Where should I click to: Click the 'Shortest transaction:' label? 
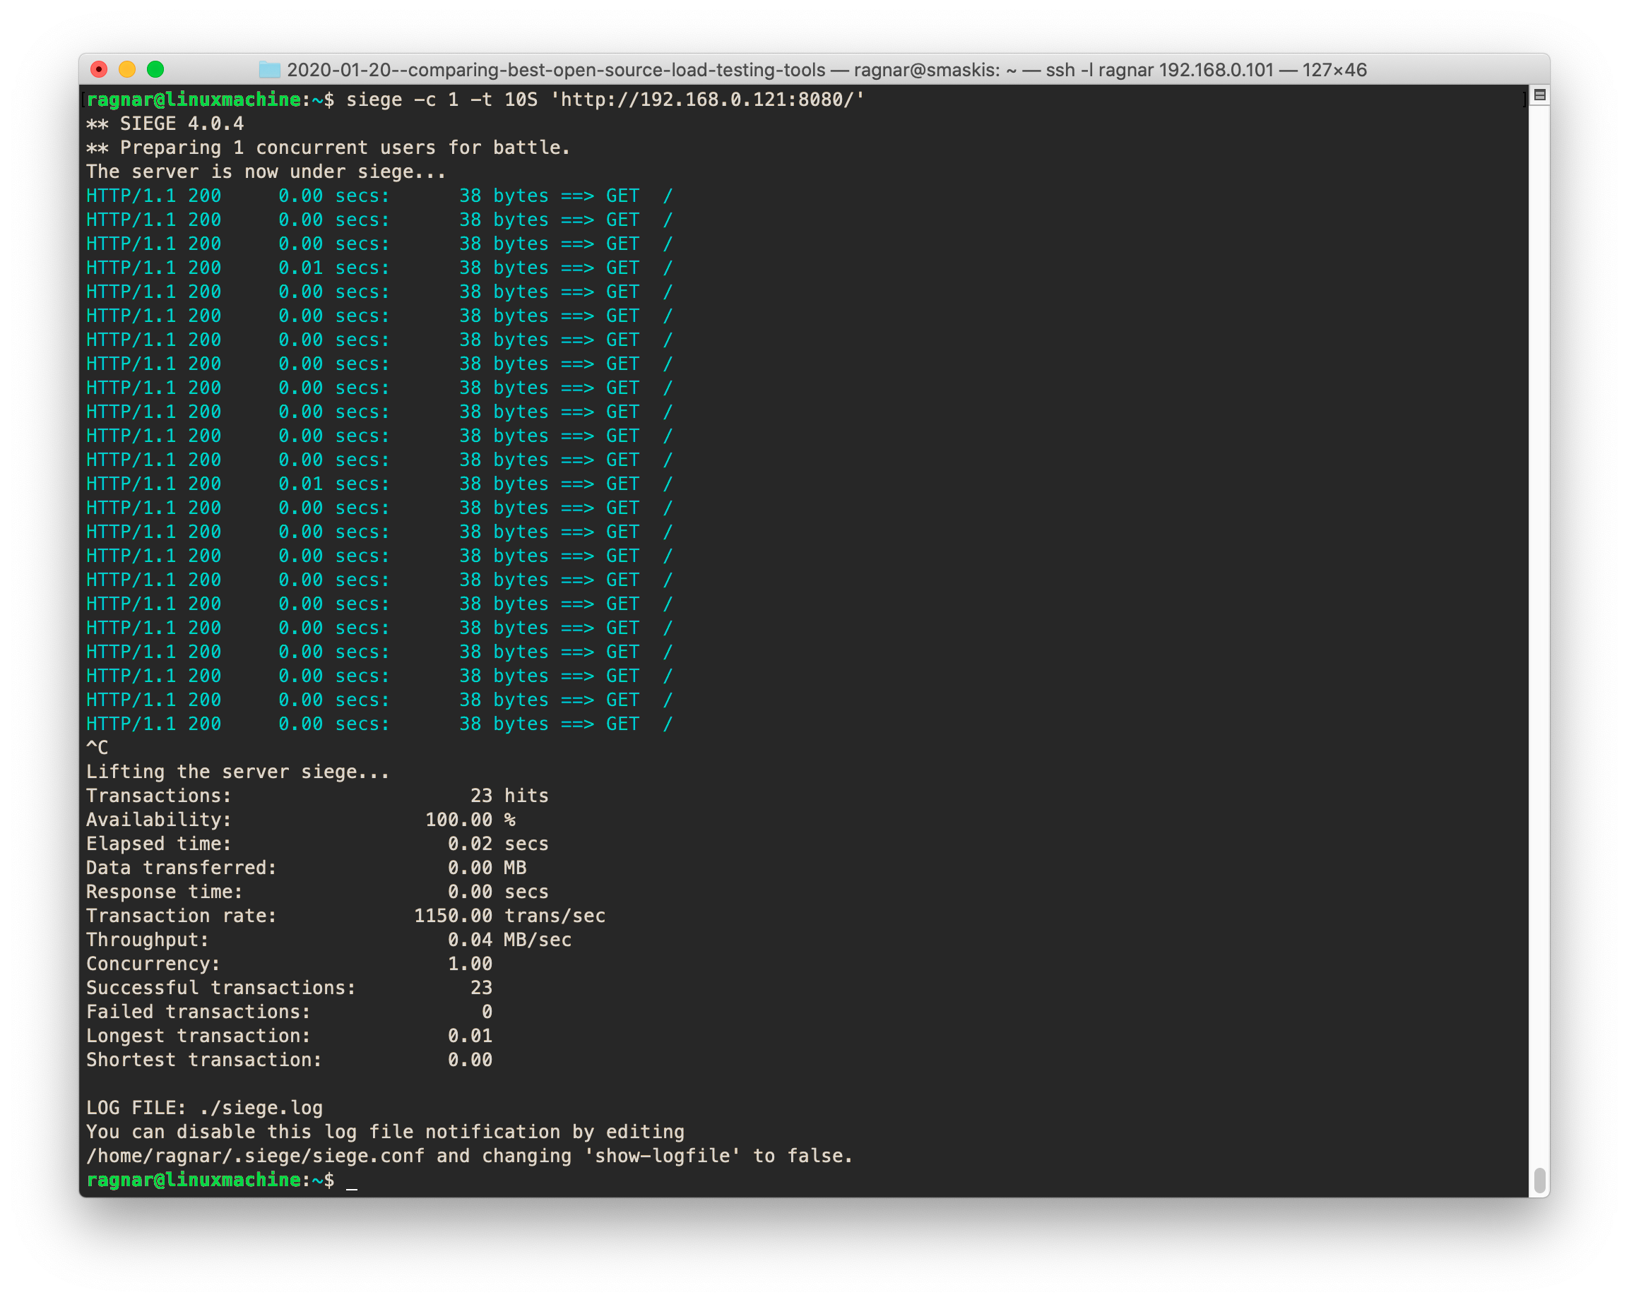click(204, 1061)
